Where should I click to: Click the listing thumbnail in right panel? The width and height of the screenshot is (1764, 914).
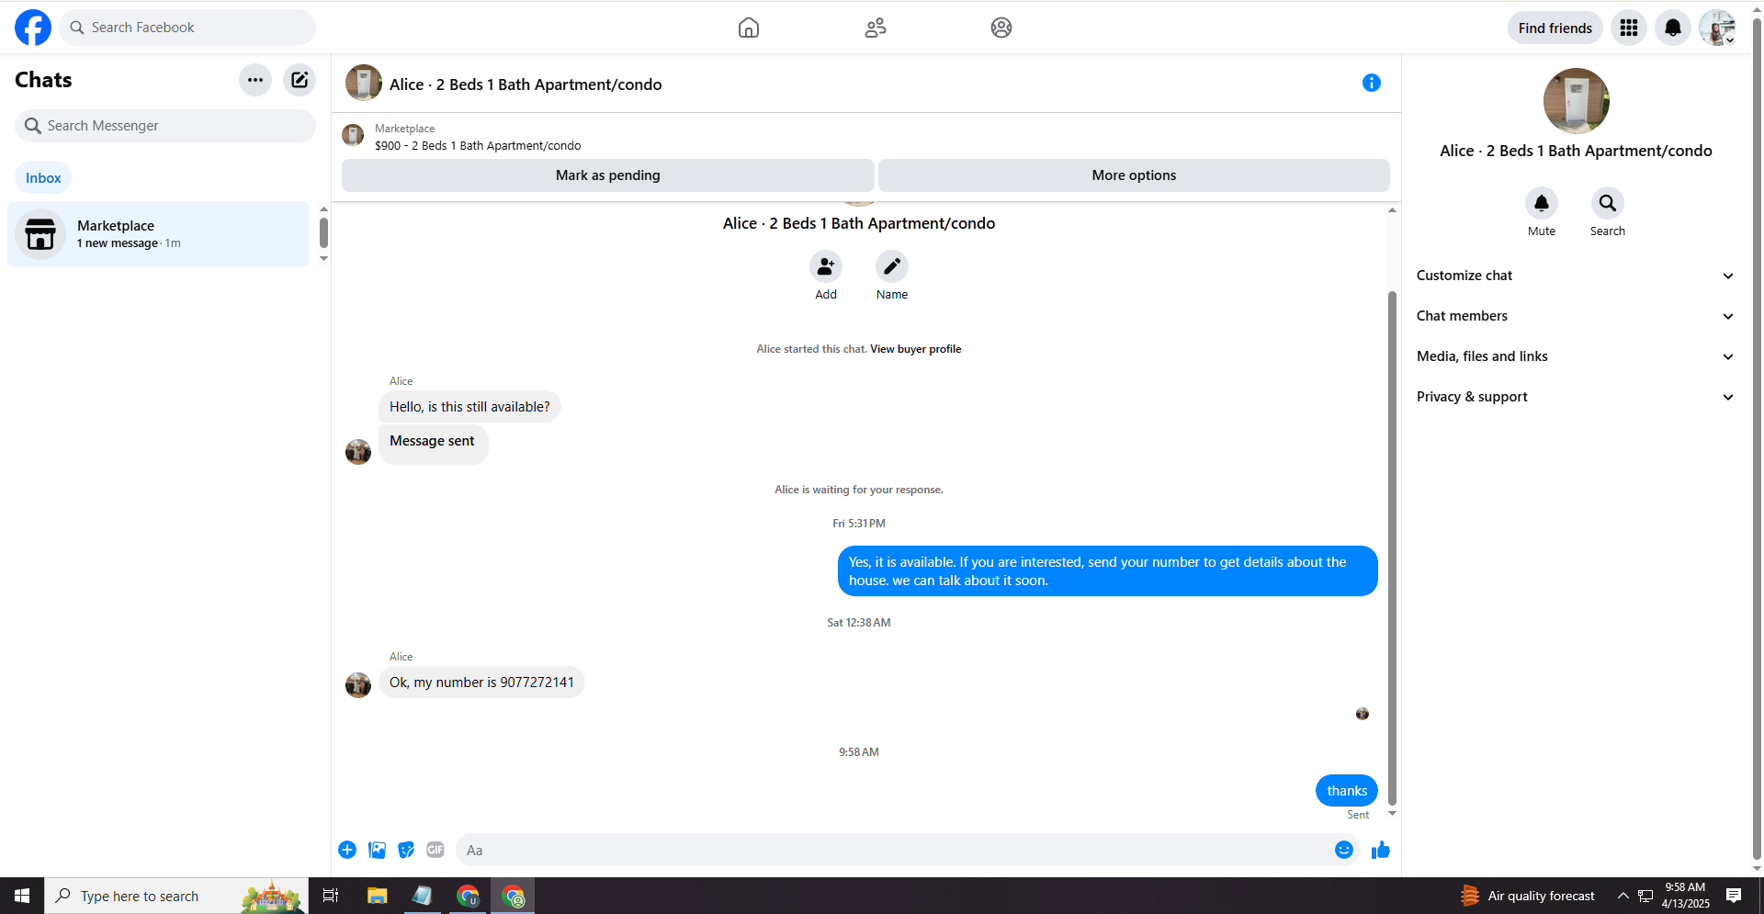point(1577,101)
